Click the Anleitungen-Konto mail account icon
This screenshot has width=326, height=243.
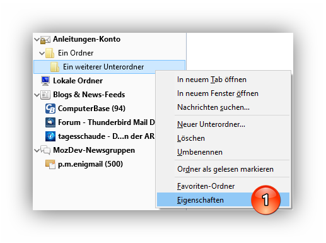45,40
